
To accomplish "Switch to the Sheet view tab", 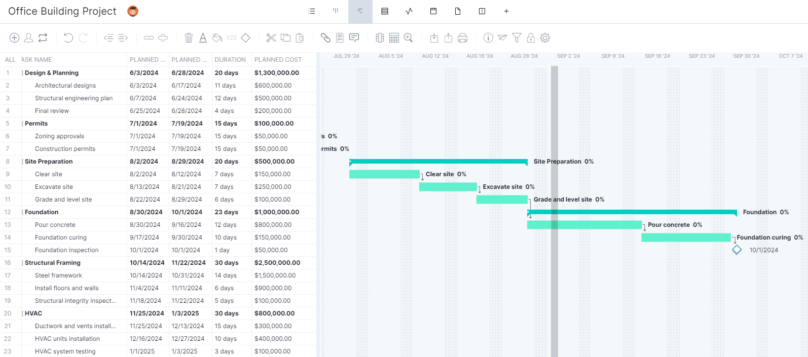I will tap(385, 11).
